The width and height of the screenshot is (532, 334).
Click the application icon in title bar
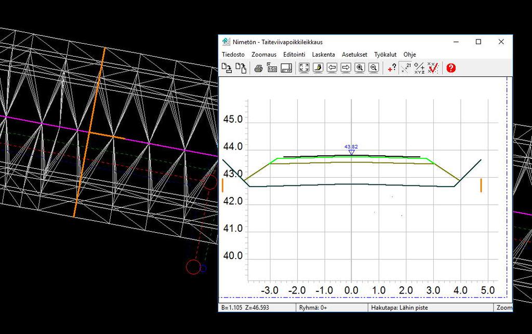[226, 42]
